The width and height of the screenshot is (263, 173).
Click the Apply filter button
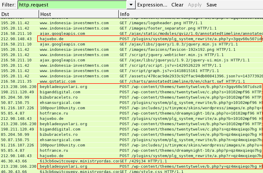tap(195, 5)
